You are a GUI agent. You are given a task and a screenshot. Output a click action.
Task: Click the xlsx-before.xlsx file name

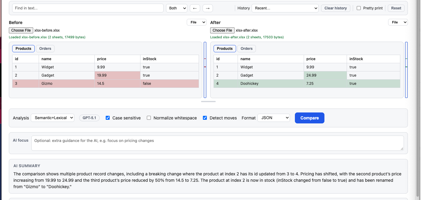coord(47,30)
